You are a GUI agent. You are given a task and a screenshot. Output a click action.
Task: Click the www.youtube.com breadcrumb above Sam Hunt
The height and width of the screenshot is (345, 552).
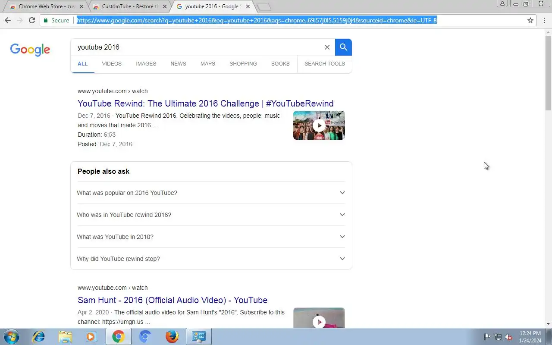pyautogui.click(x=113, y=288)
